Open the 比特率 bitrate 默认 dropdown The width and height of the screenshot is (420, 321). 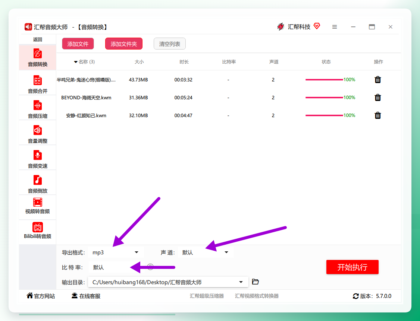point(116,267)
